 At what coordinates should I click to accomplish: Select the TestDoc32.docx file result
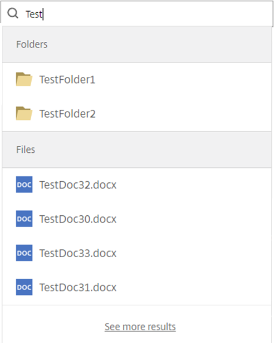pyautogui.click(x=137, y=185)
